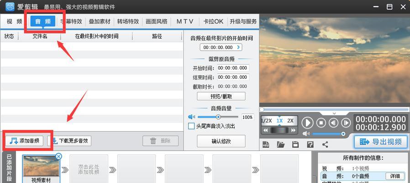Stop the video playback

[x=321, y=123]
